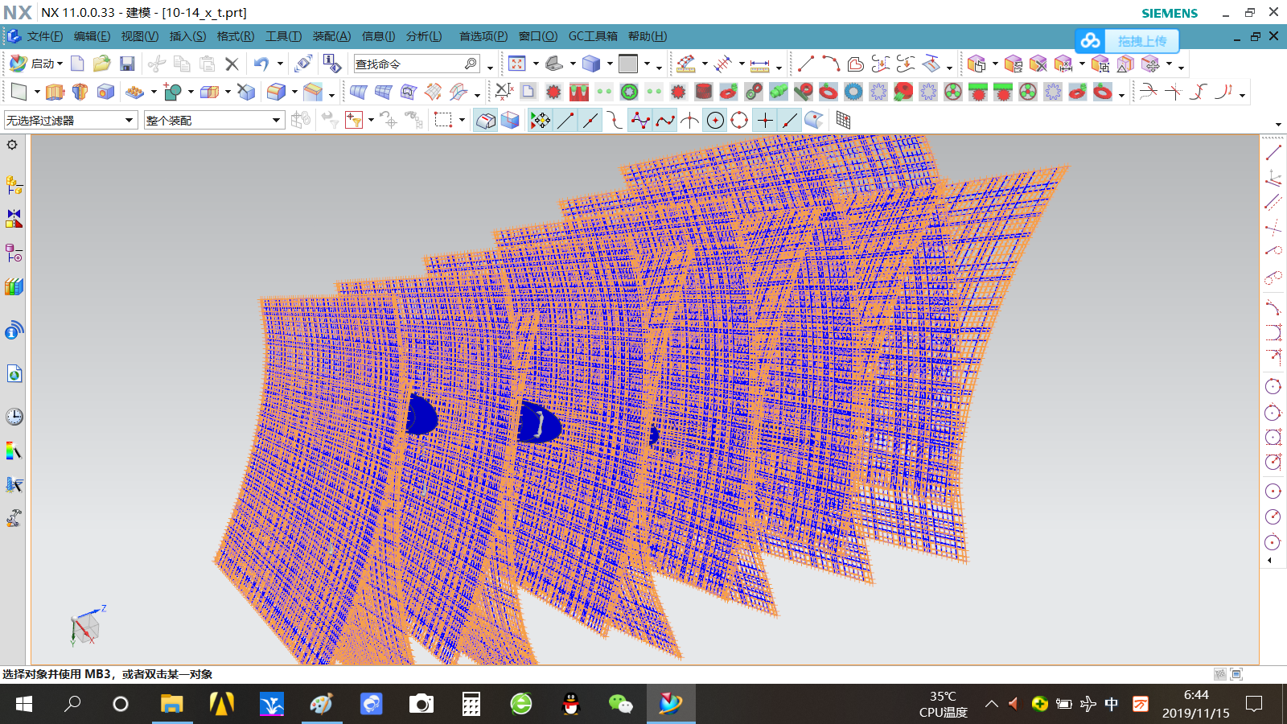
Task: Open WeChat from the taskbar
Action: click(620, 704)
